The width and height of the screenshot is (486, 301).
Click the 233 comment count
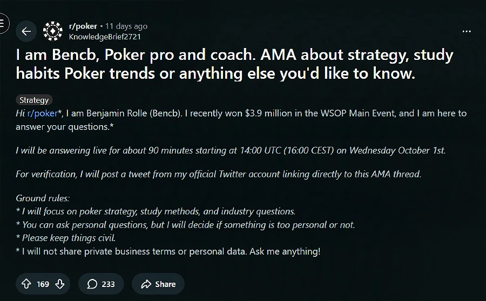point(108,284)
